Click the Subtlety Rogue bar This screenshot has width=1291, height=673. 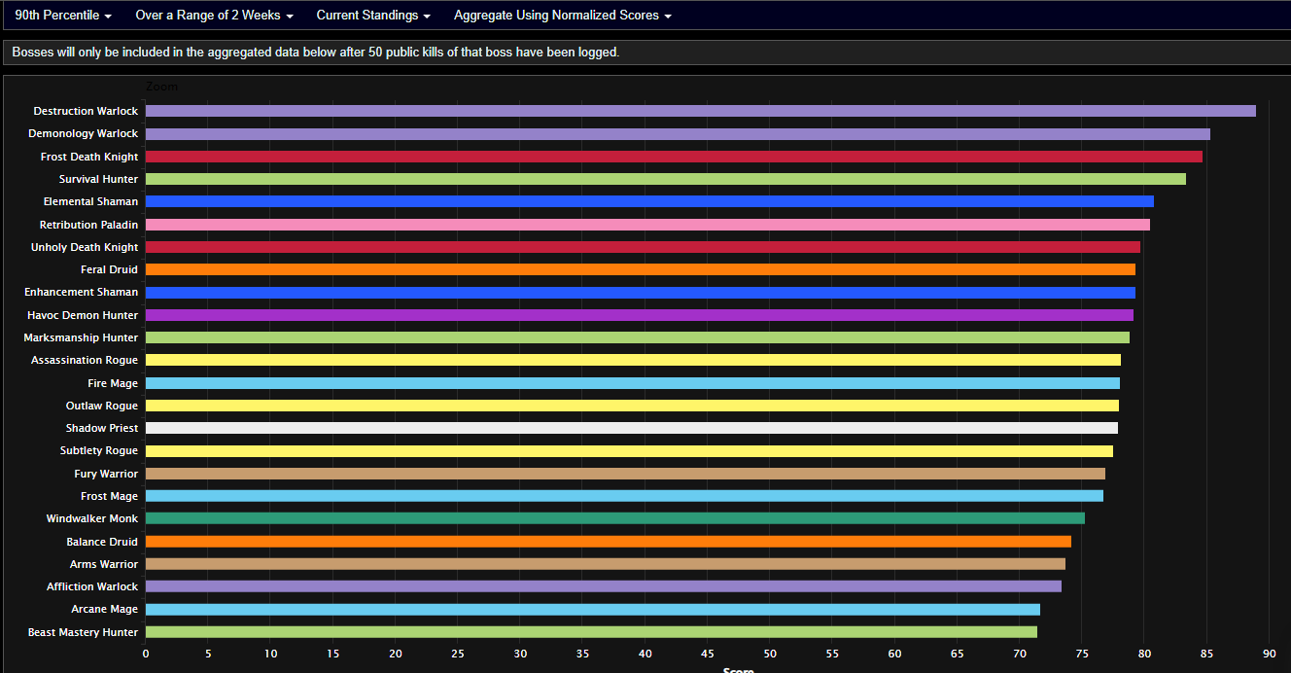tap(629, 451)
